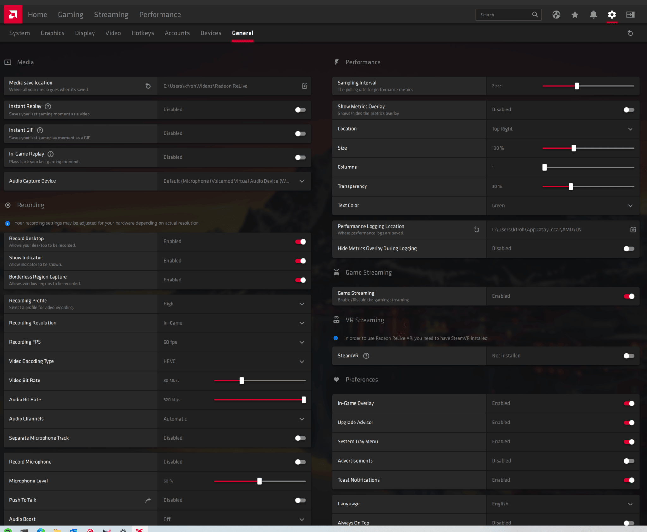Viewport: 647px width, 532px height.
Task: Click in the Search field
Action: (504, 15)
